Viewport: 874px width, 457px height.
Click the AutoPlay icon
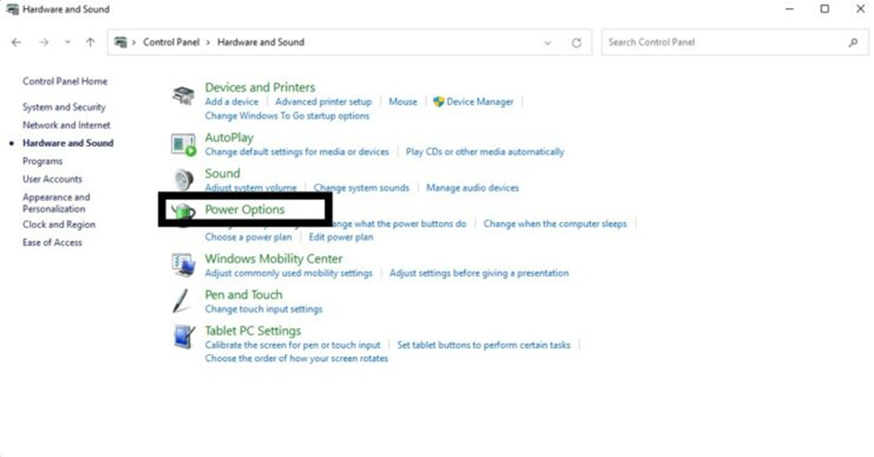tap(184, 145)
